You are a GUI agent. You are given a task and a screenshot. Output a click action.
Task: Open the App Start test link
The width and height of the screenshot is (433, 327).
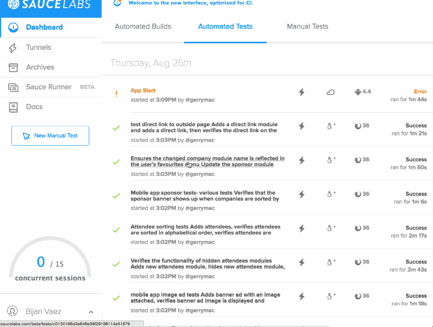143,90
